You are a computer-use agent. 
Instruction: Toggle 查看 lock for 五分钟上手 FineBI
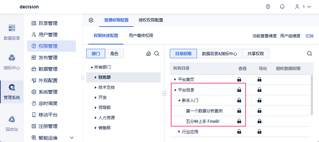[239, 121]
